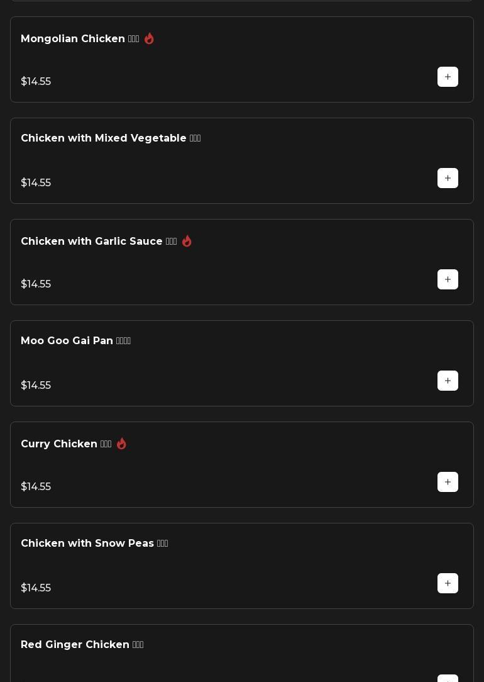Add Moo Goo Gai Pan to cart
The height and width of the screenshot is (682, 484).
448,381
